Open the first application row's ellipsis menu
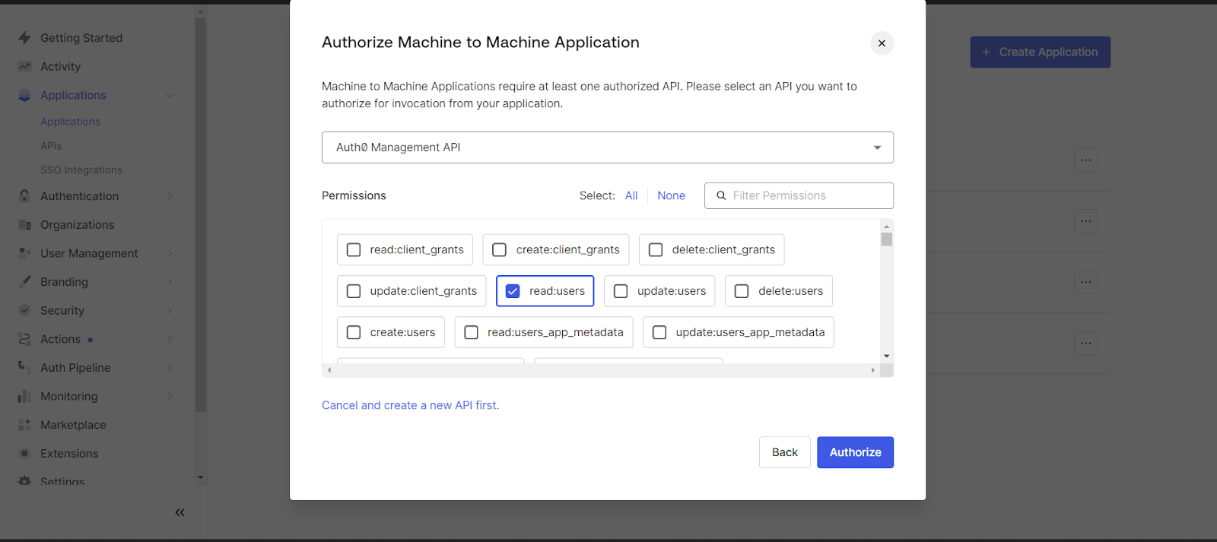Image resolution: width=1217 pixels, height=542 pixels. (1085, 160)
